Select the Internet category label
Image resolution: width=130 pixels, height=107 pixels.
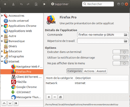(14, 61)
